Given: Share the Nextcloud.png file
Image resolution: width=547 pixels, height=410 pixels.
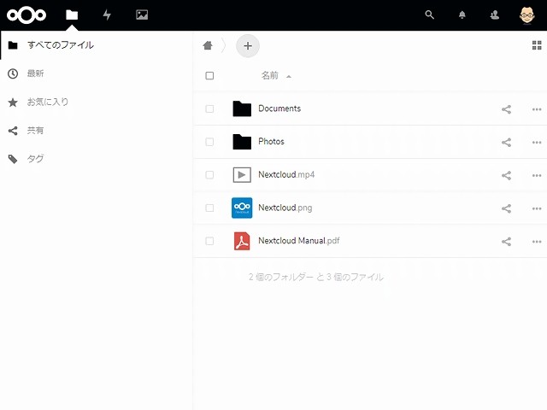Looking at the screenshot, I should (x=506, y=208).
